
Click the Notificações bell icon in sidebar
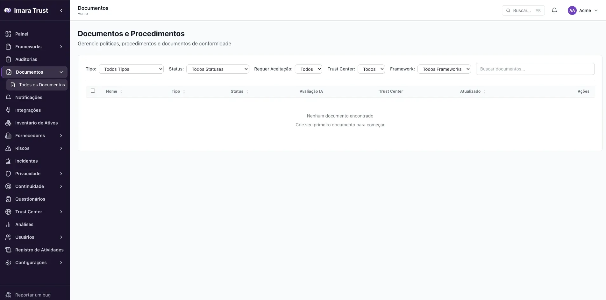[8, 97]
